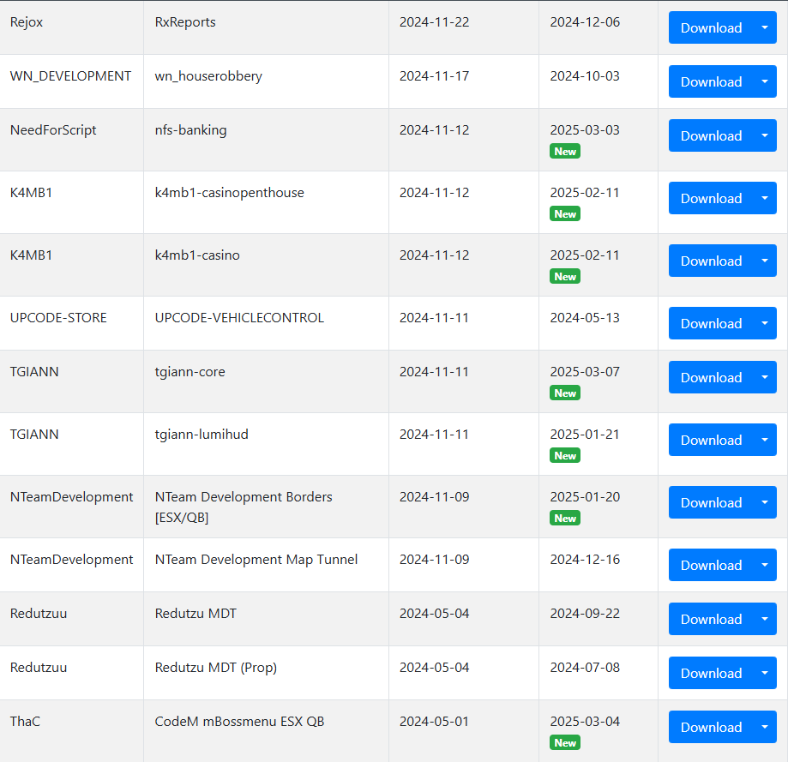This screenshot has height=762, width=788.
Task: Expand Redutzu MDT (Prop) download options
Action: pos(765,673)
